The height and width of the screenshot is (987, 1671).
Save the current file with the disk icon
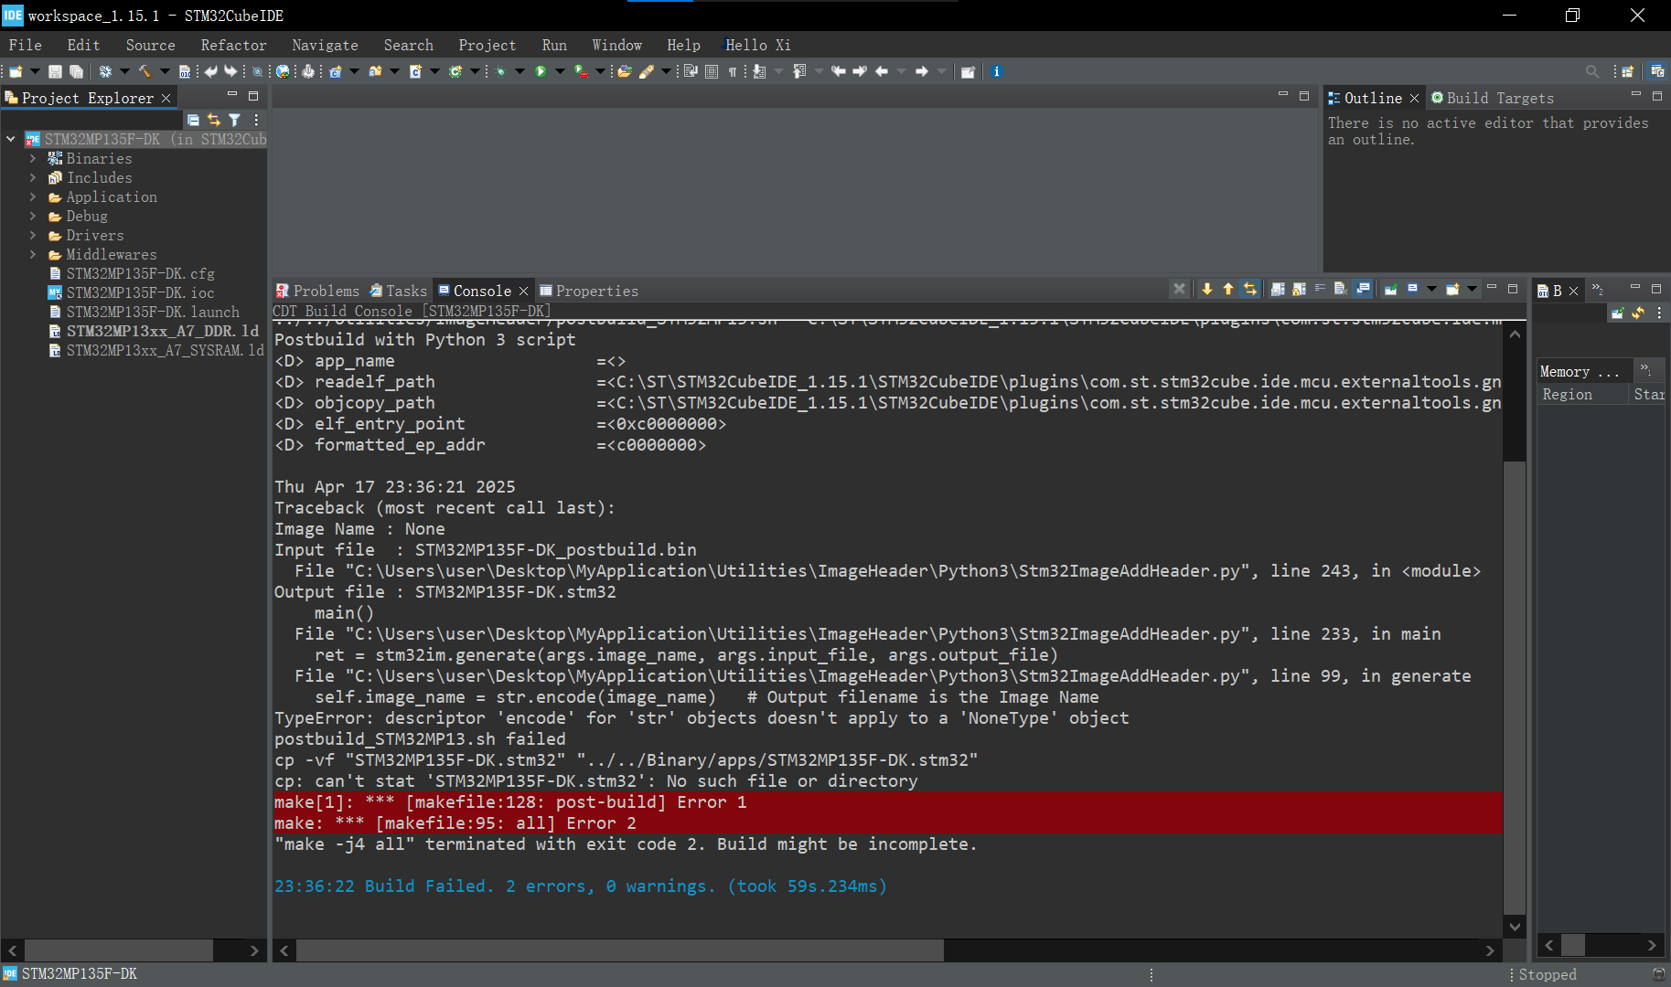point(55,70)
